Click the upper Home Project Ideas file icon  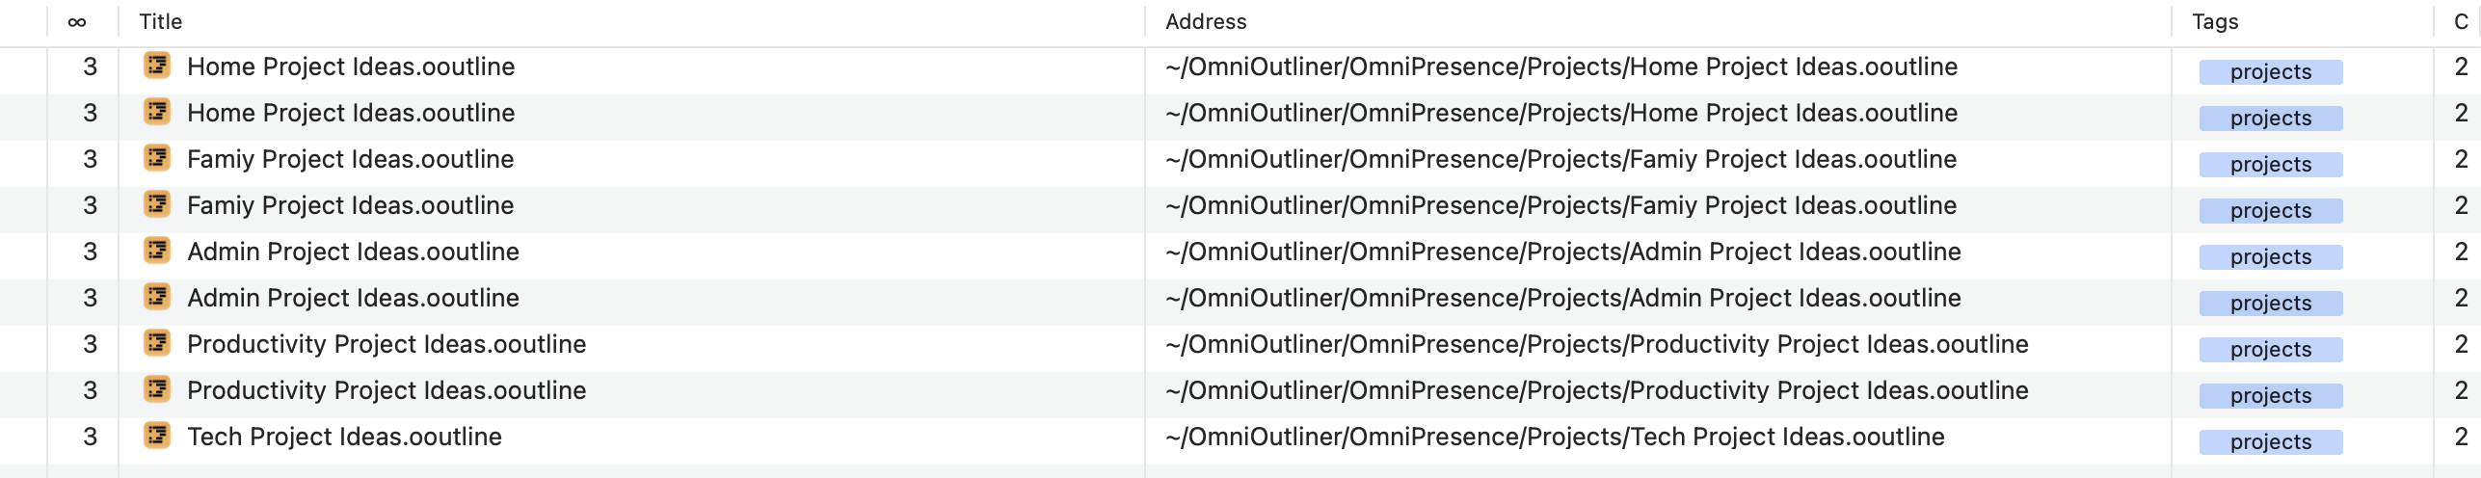pyautogui.click(x=157, y=66)
